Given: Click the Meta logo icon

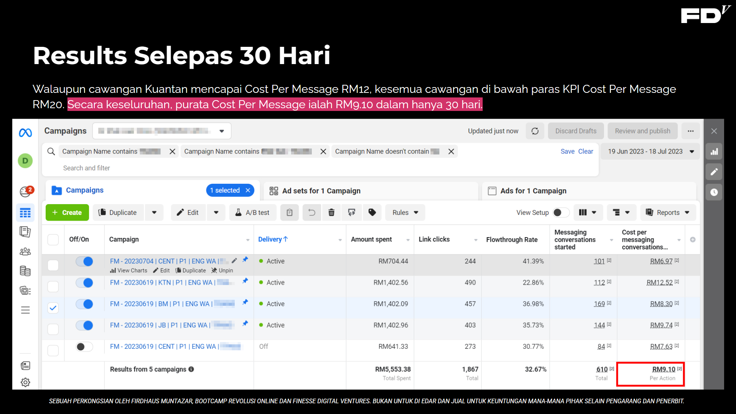Looking at the screenshot, I should (x=25, y=133).
